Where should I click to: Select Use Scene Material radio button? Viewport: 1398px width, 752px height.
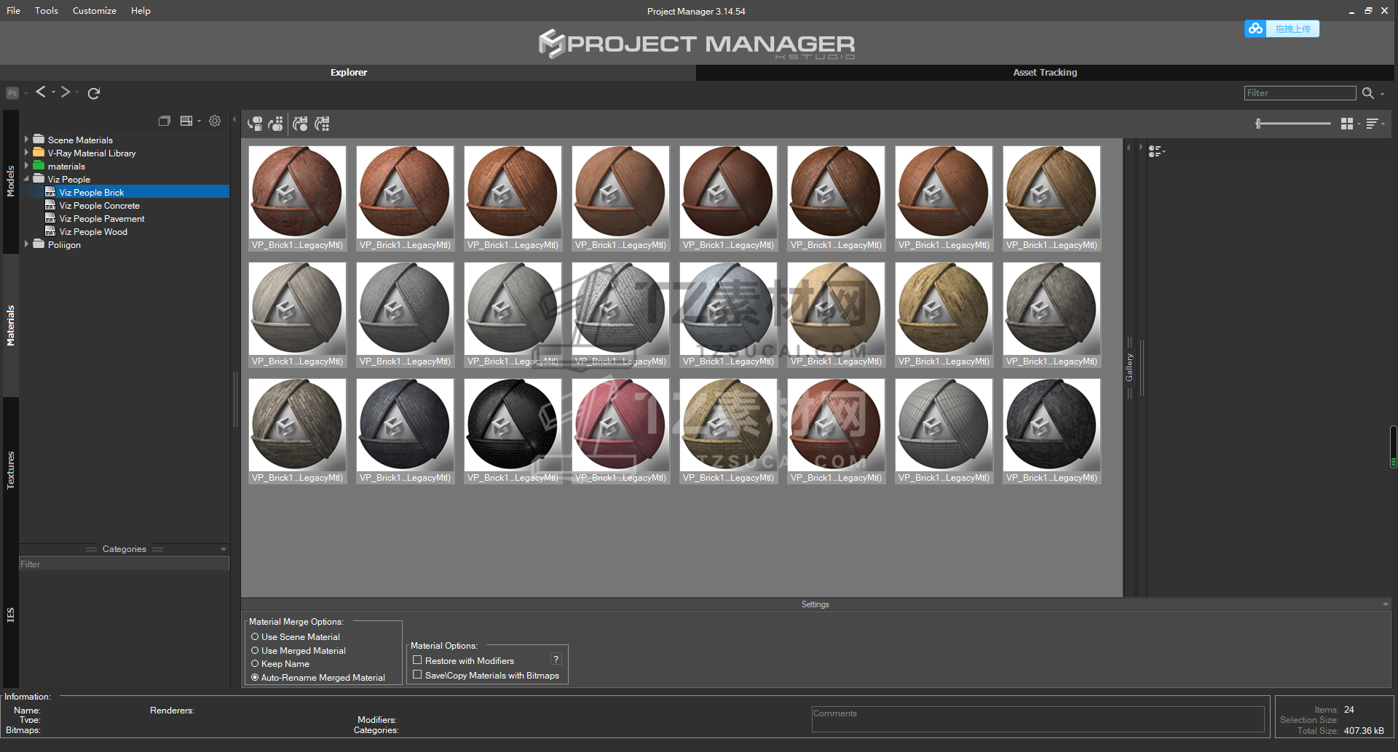click(255, 636)
